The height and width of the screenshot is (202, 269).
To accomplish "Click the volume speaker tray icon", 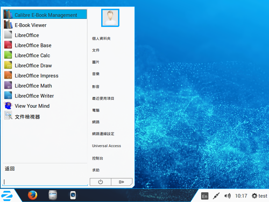I will coord(228,196).
